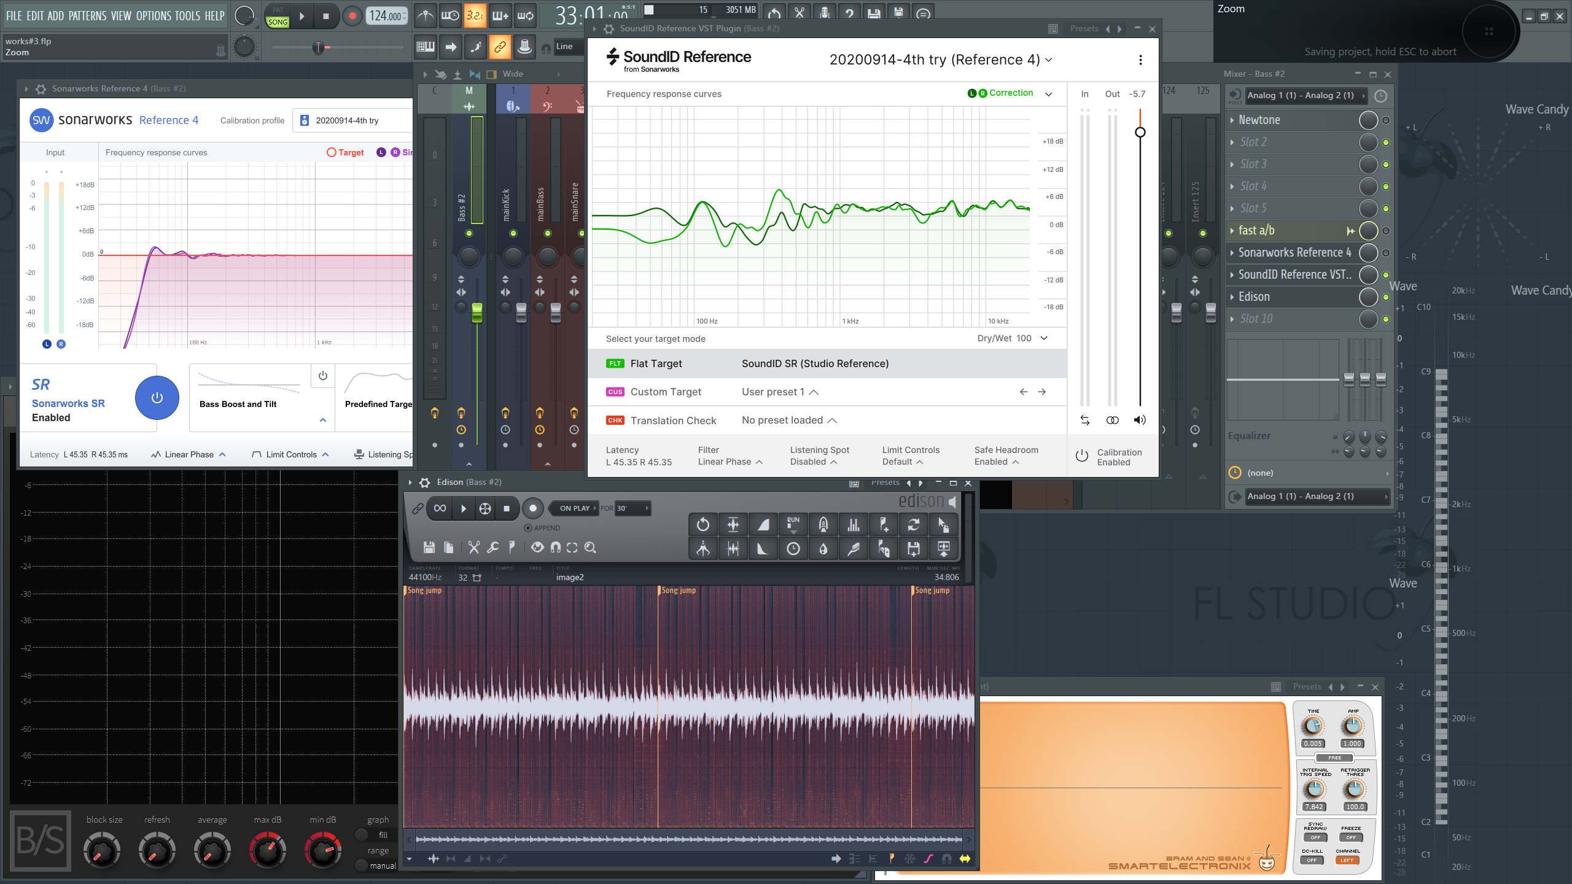
Task: Expand the Filter Linear Phase option in SoundID
Action: 730,462
